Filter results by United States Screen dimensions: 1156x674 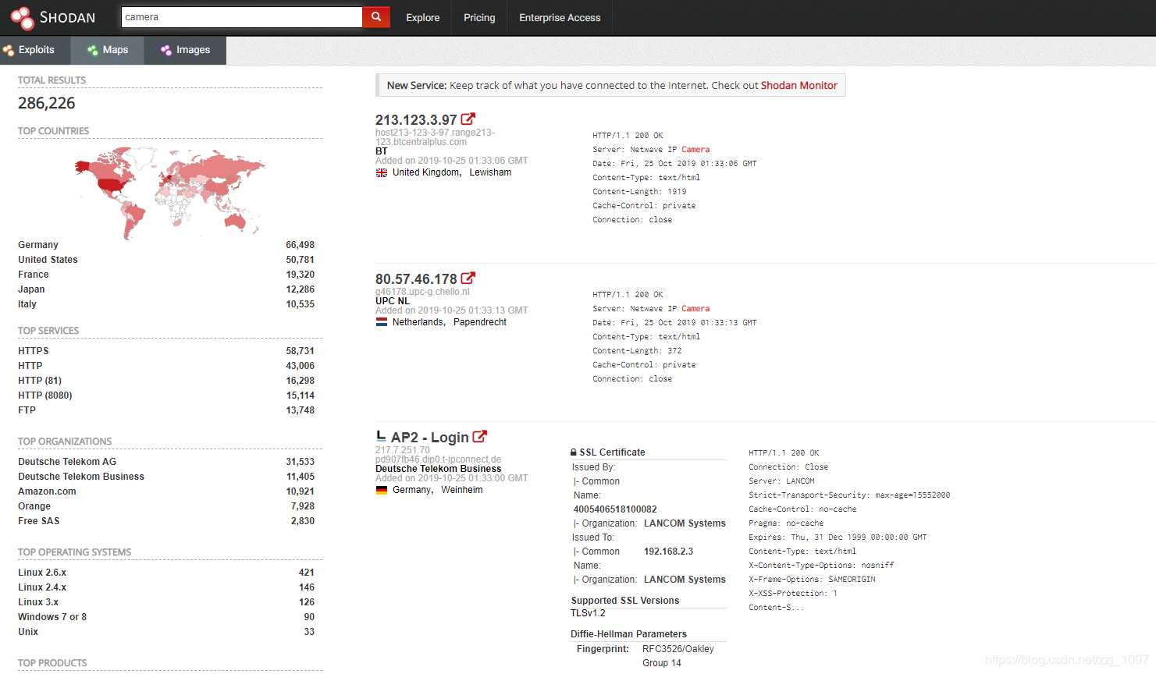[x=48, y=260]
